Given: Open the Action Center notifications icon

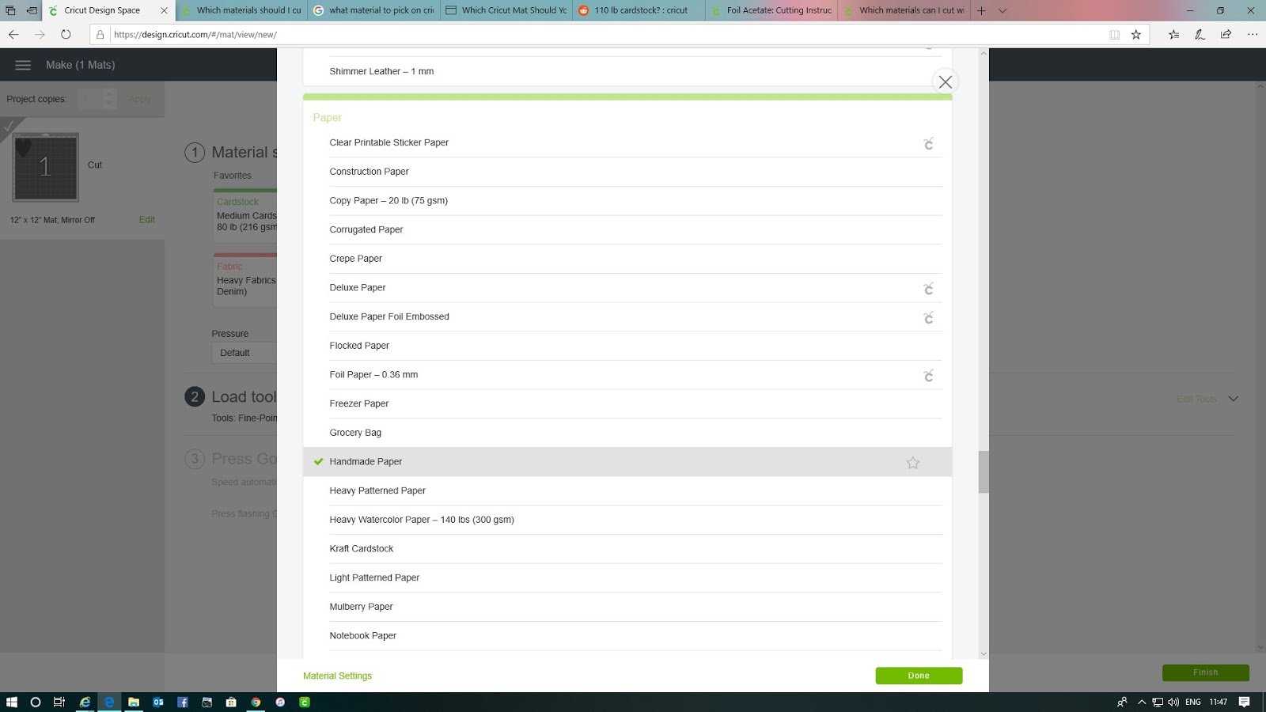Looking at the screenshot, I should coord(1245,702).
